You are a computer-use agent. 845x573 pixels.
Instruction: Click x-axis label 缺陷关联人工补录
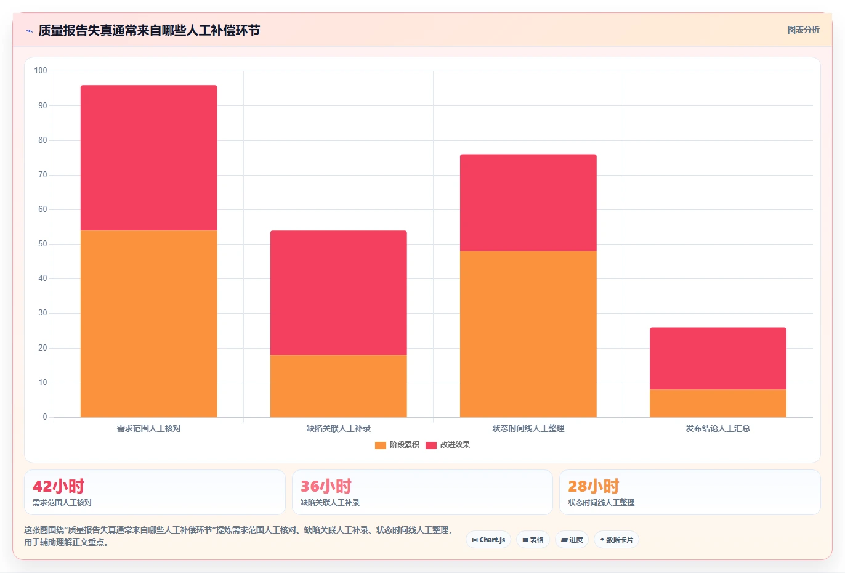(339, 428)
